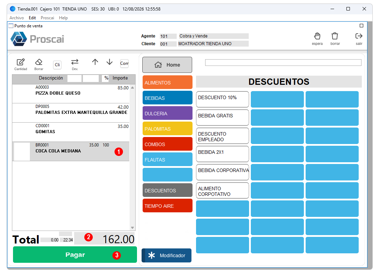Select the PIZZA DOBLE QUESO row
This screenshot has width=378, height=274.
tap(71, 94)
